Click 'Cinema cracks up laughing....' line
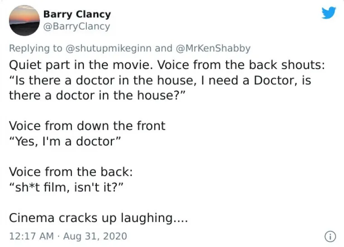344x247 pixels. coord(99,218)
